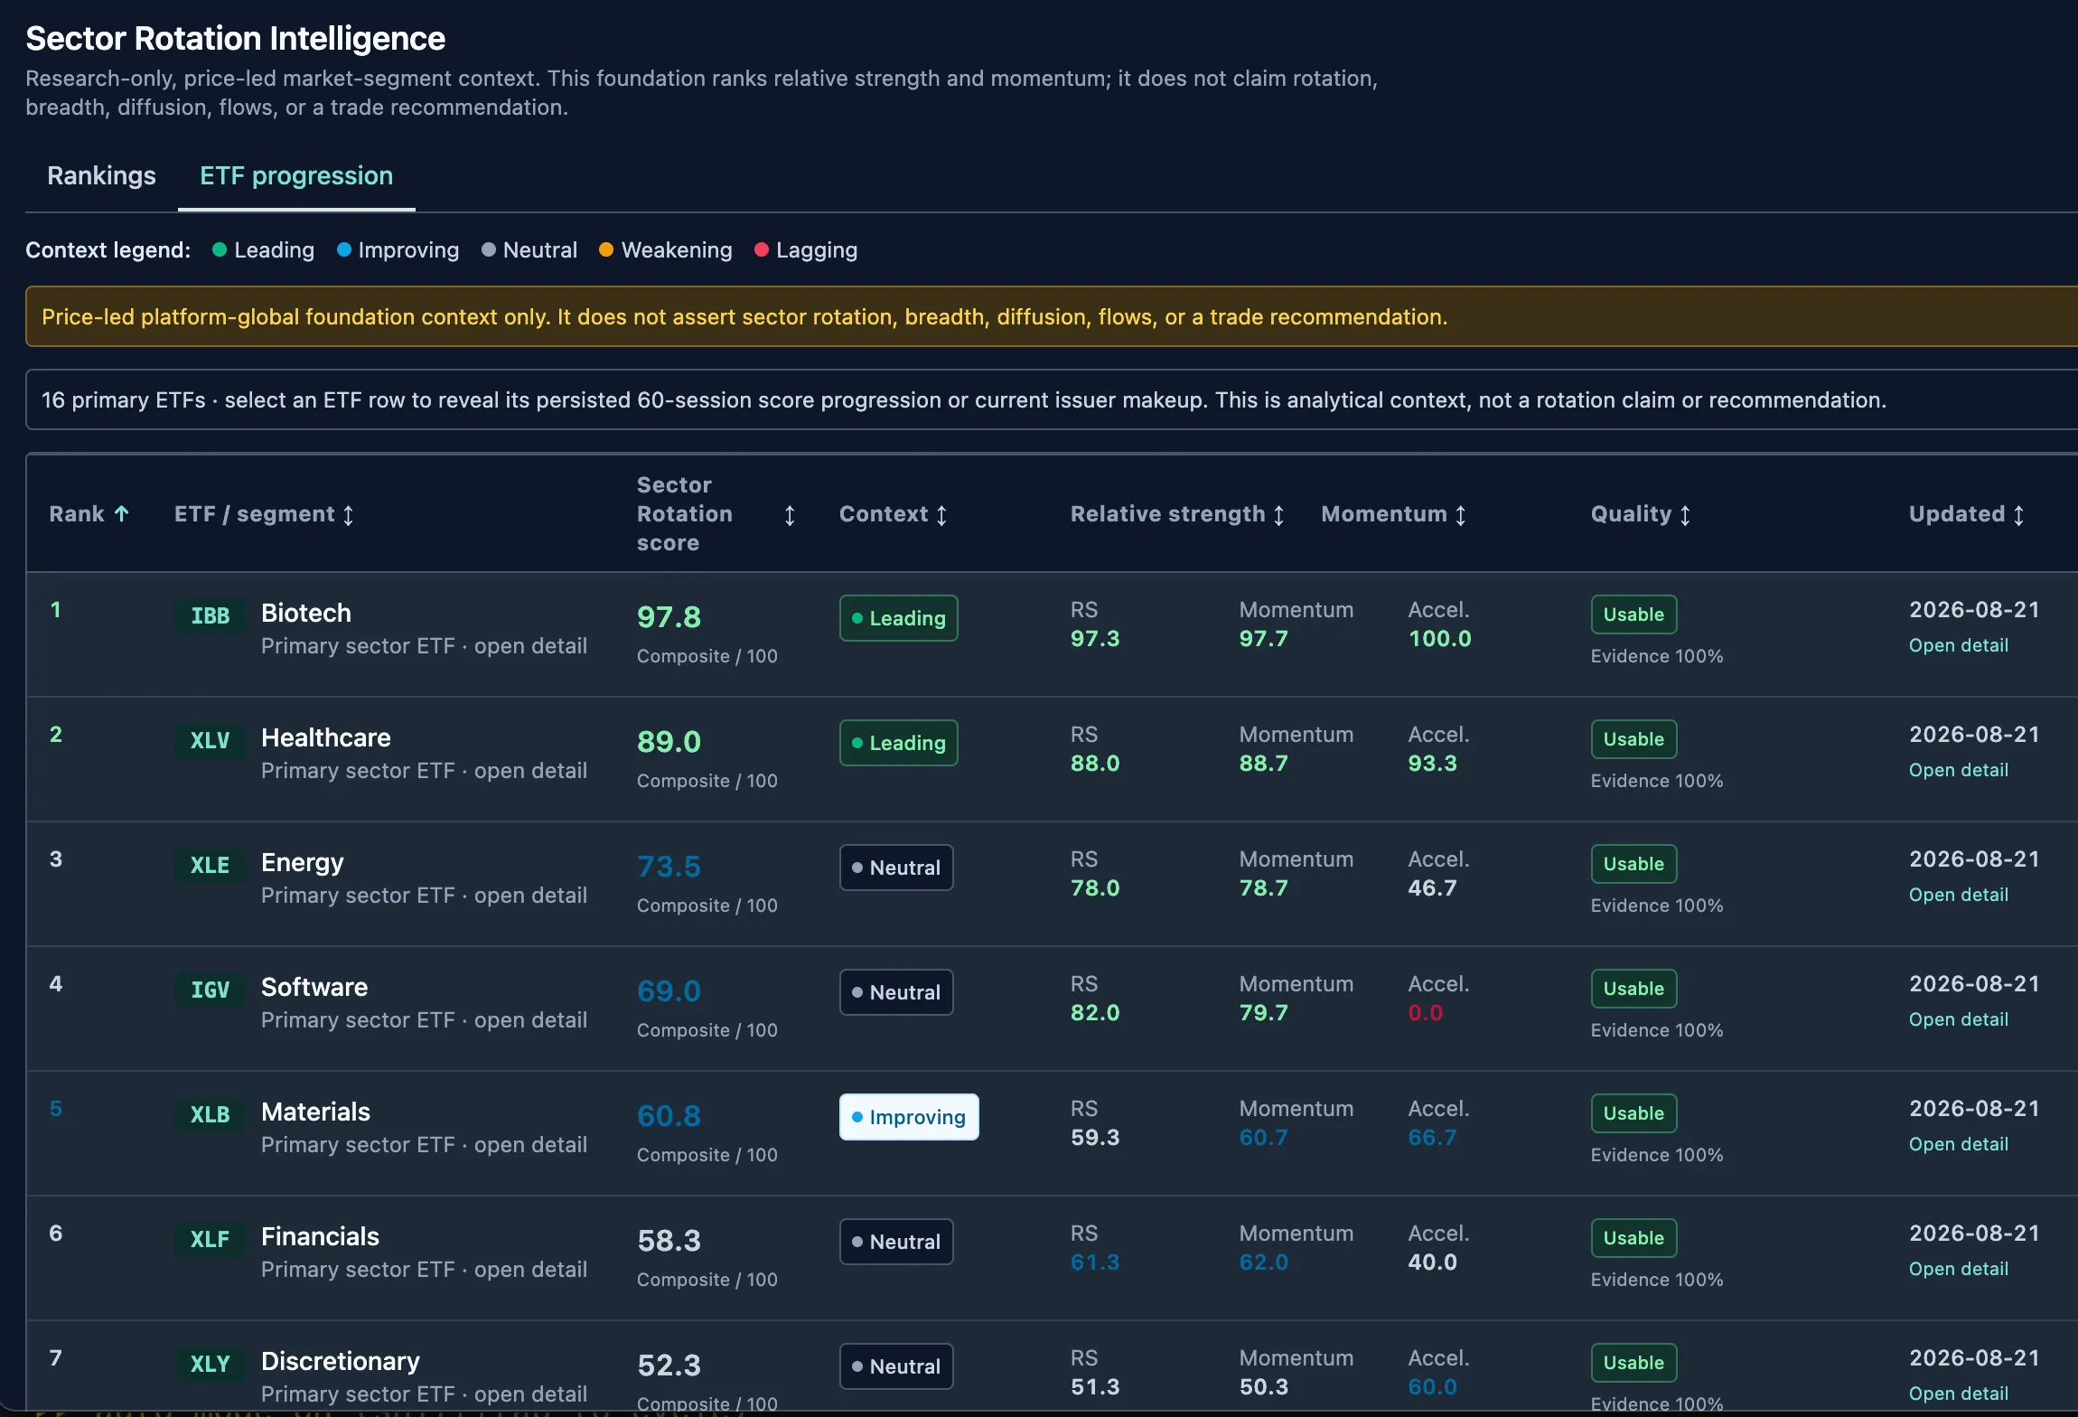
Task: Click the 58.3 composite score
Action: pos(669,1241)
